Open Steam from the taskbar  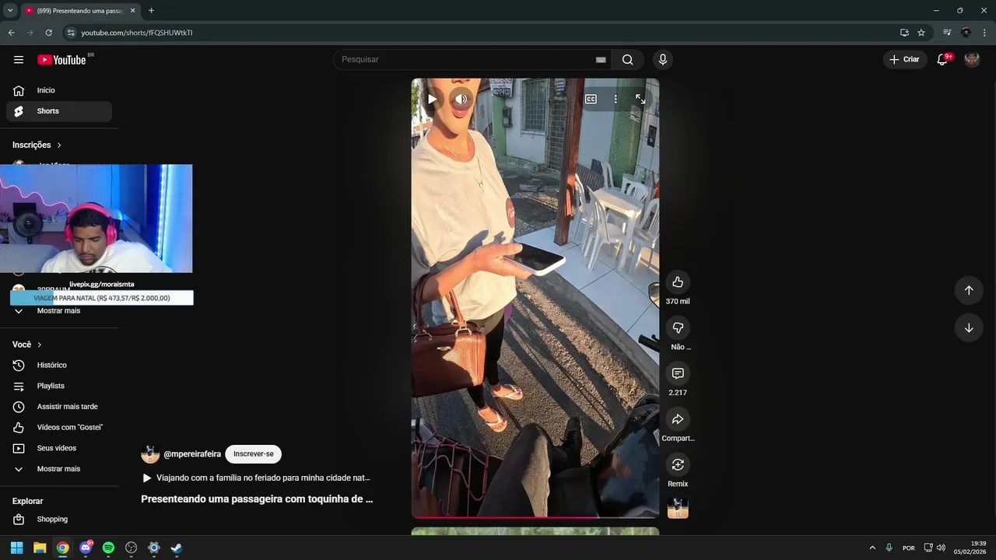(177, 548)
